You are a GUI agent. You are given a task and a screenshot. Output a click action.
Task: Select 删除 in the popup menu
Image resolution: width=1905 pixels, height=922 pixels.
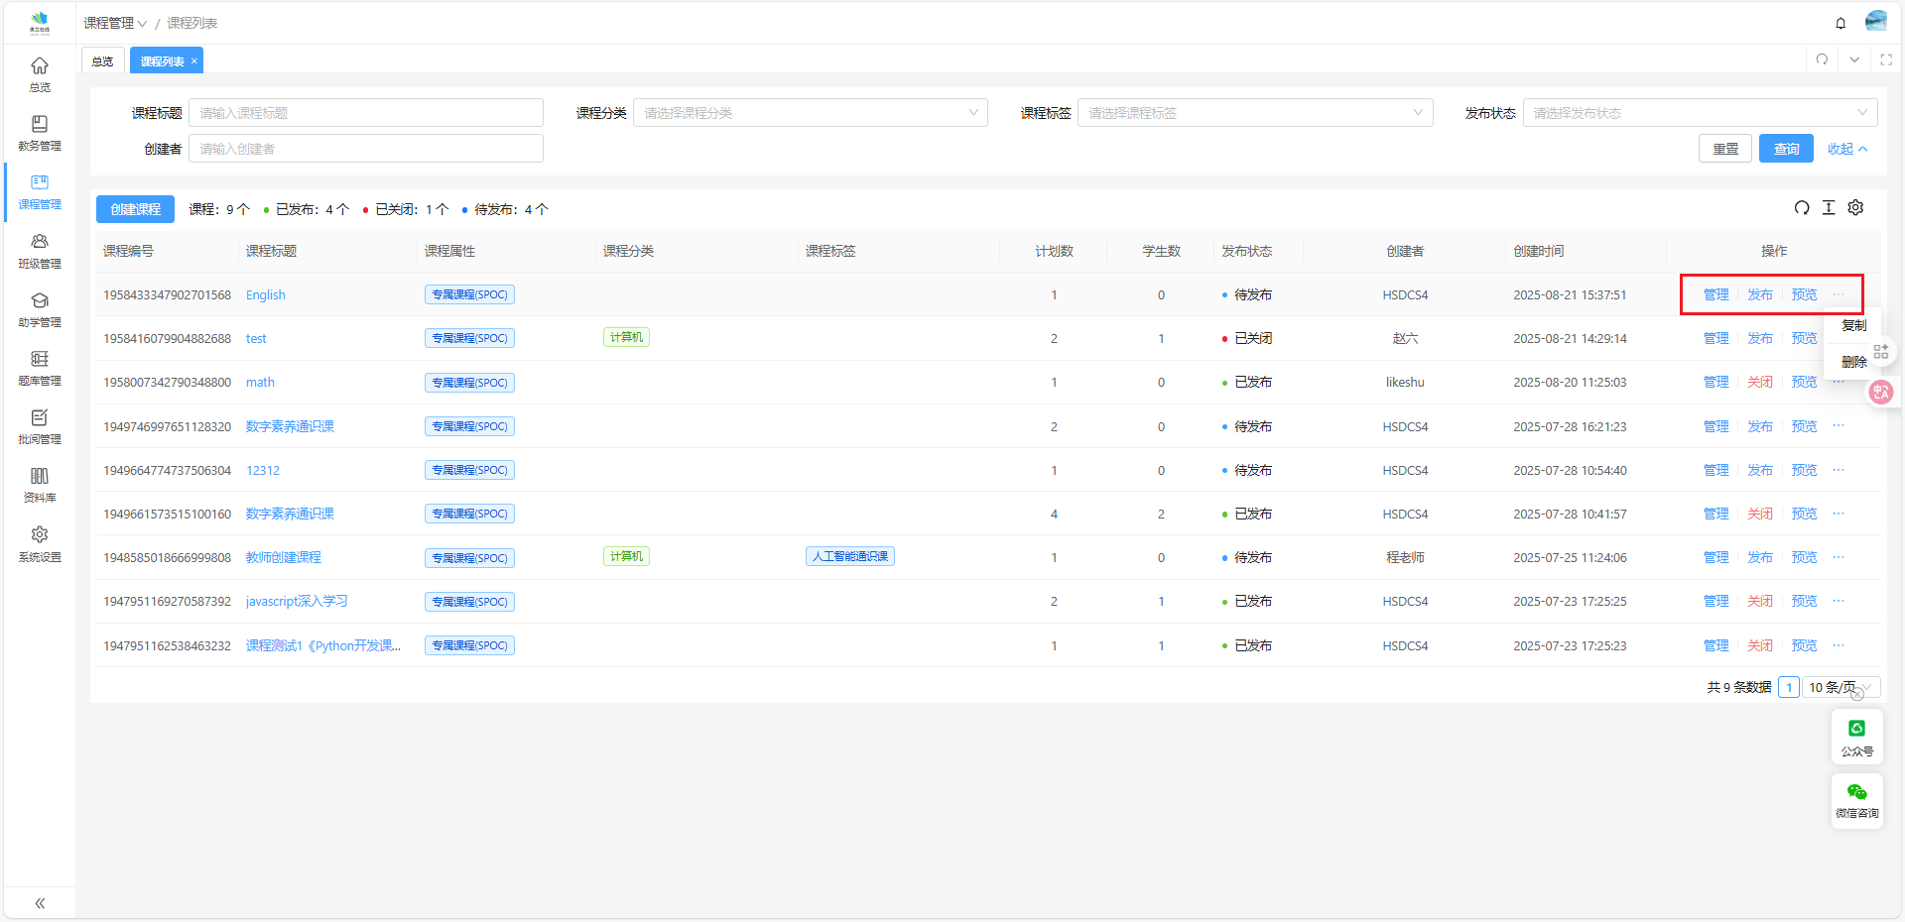pos(1853,362)
